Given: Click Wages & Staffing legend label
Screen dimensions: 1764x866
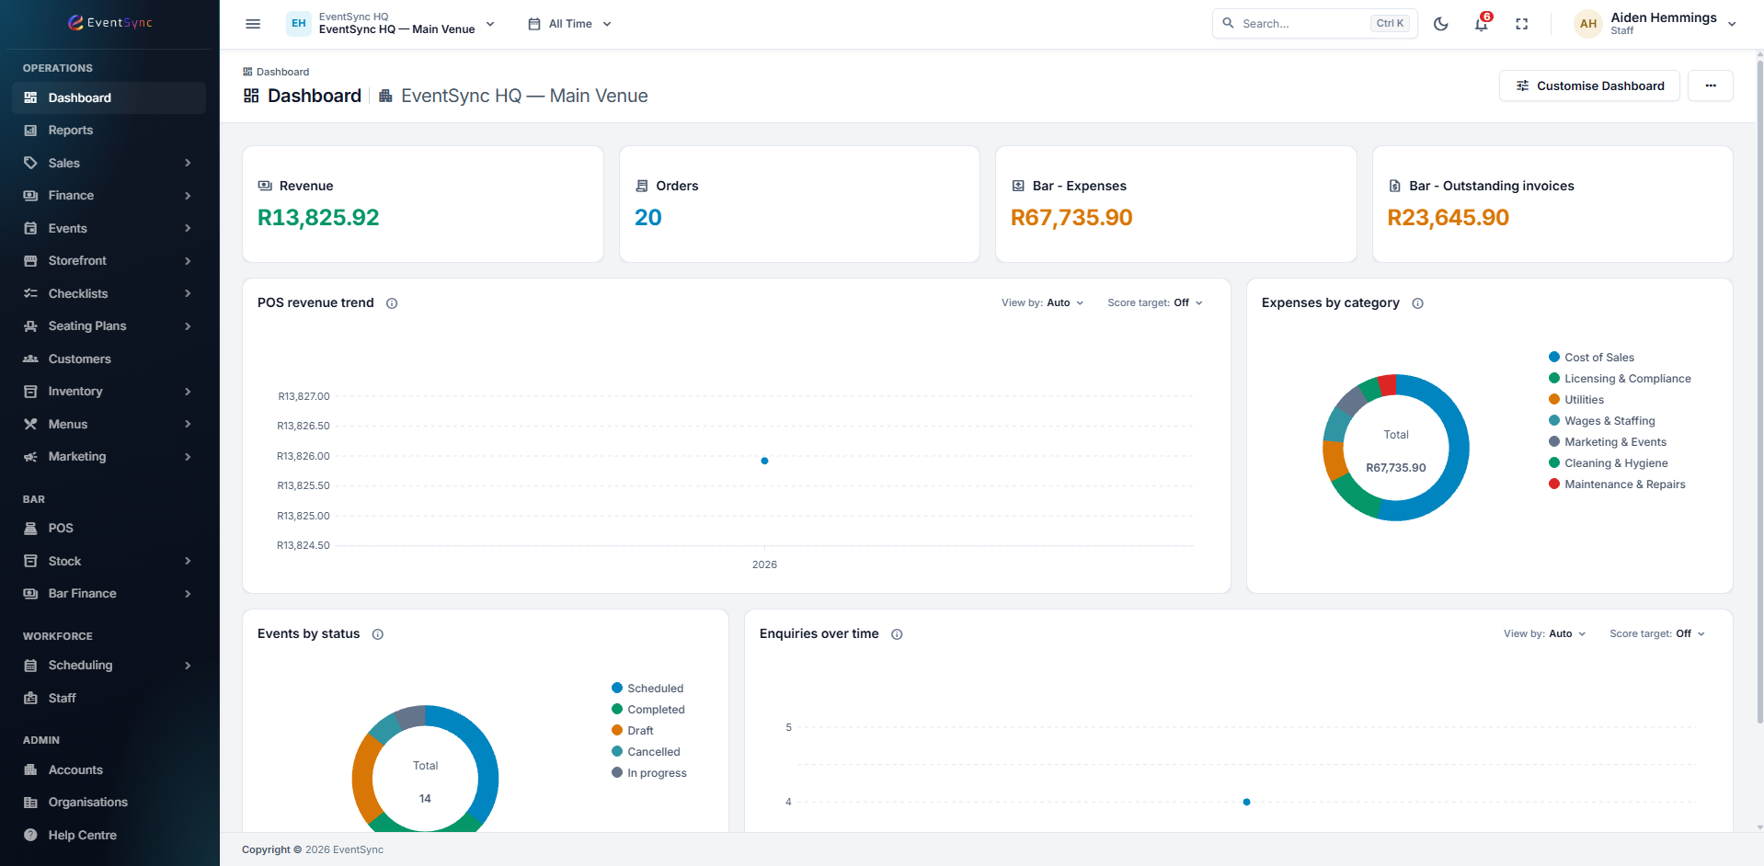Looking at the screenshot, I should click(x=1609, y=421).
